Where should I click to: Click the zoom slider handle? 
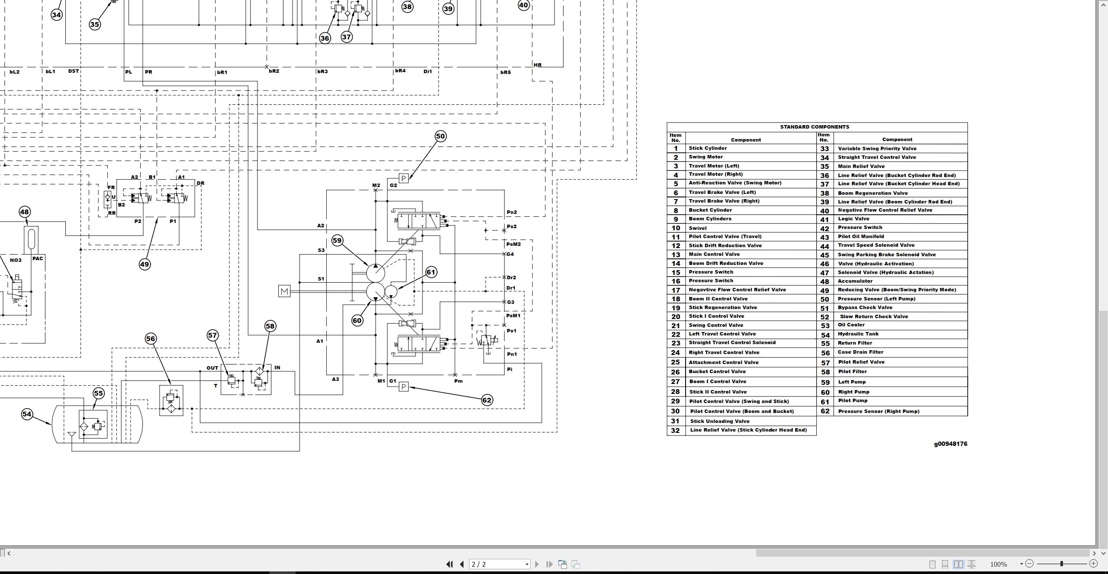[x=1062, y=564]
